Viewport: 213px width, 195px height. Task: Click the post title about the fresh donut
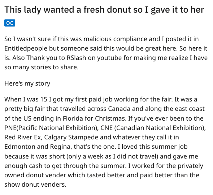[104, 10]
